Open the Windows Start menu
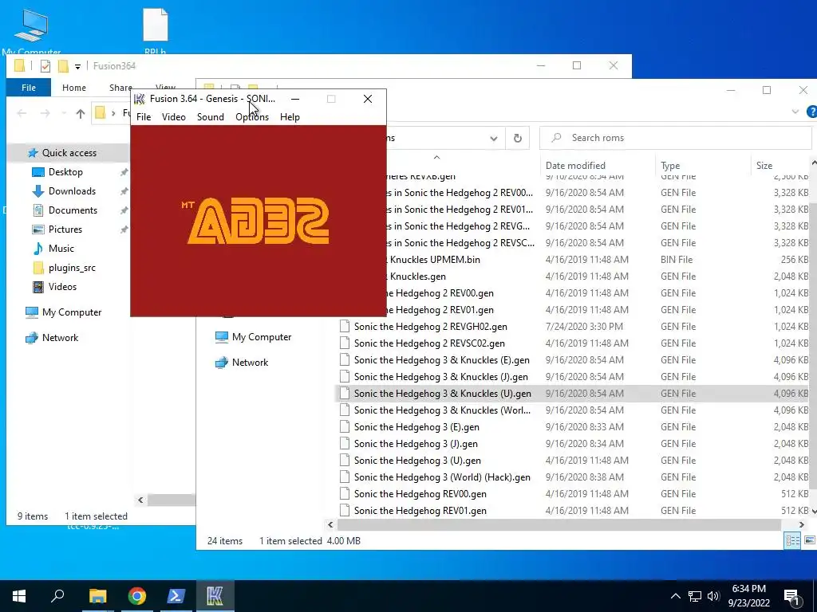 [19, 596]
